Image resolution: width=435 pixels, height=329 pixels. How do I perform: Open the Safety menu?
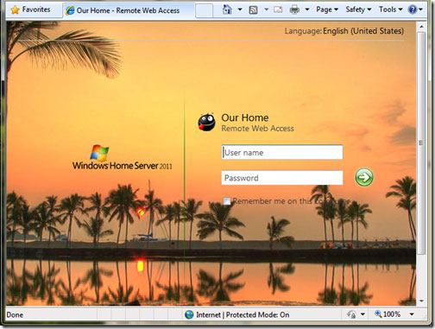click(x=358, y=9)
